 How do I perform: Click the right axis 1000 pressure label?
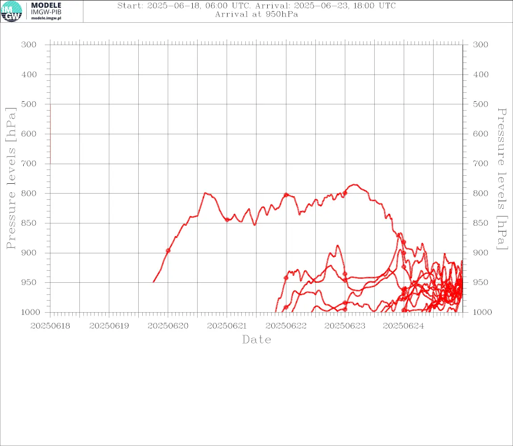click(482, 312)
